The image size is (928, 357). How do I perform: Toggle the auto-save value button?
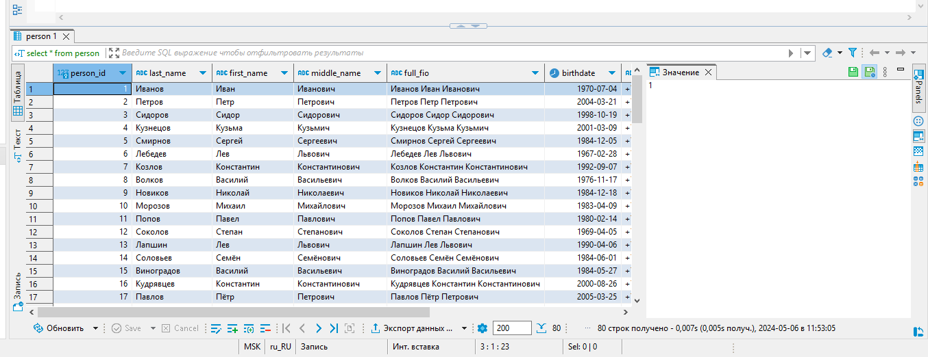click(x=870, y=72)
